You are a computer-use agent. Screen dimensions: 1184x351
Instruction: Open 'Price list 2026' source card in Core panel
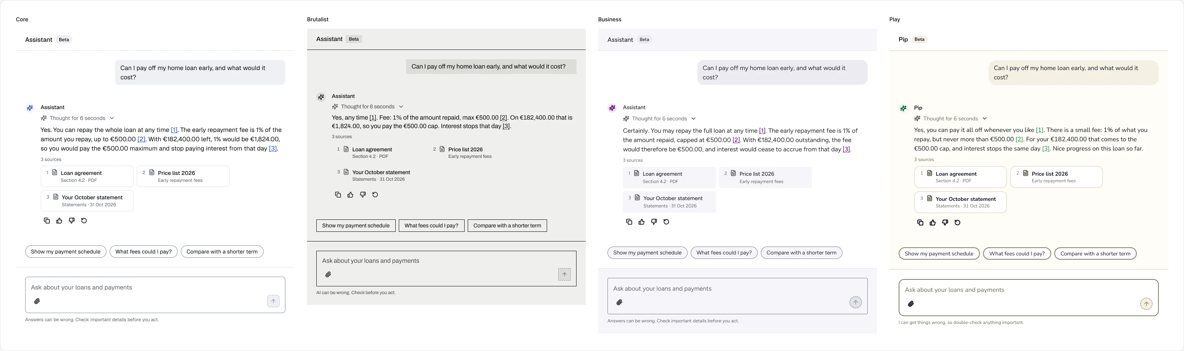[183, 176]
